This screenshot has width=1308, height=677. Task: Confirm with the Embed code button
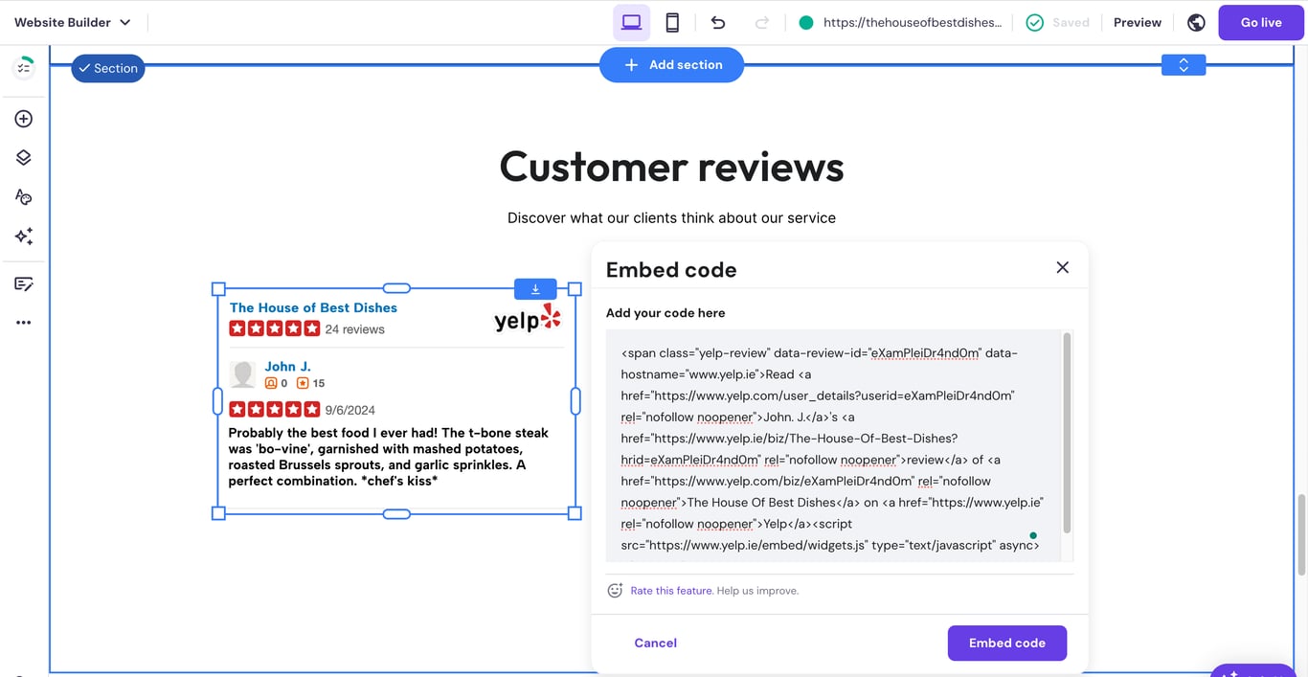pyautogui.click(x=1006, y=643)
